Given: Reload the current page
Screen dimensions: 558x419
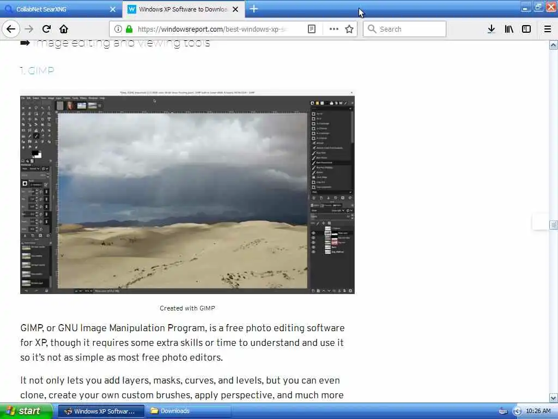Looking at the screenshot, I should (47, 29).
